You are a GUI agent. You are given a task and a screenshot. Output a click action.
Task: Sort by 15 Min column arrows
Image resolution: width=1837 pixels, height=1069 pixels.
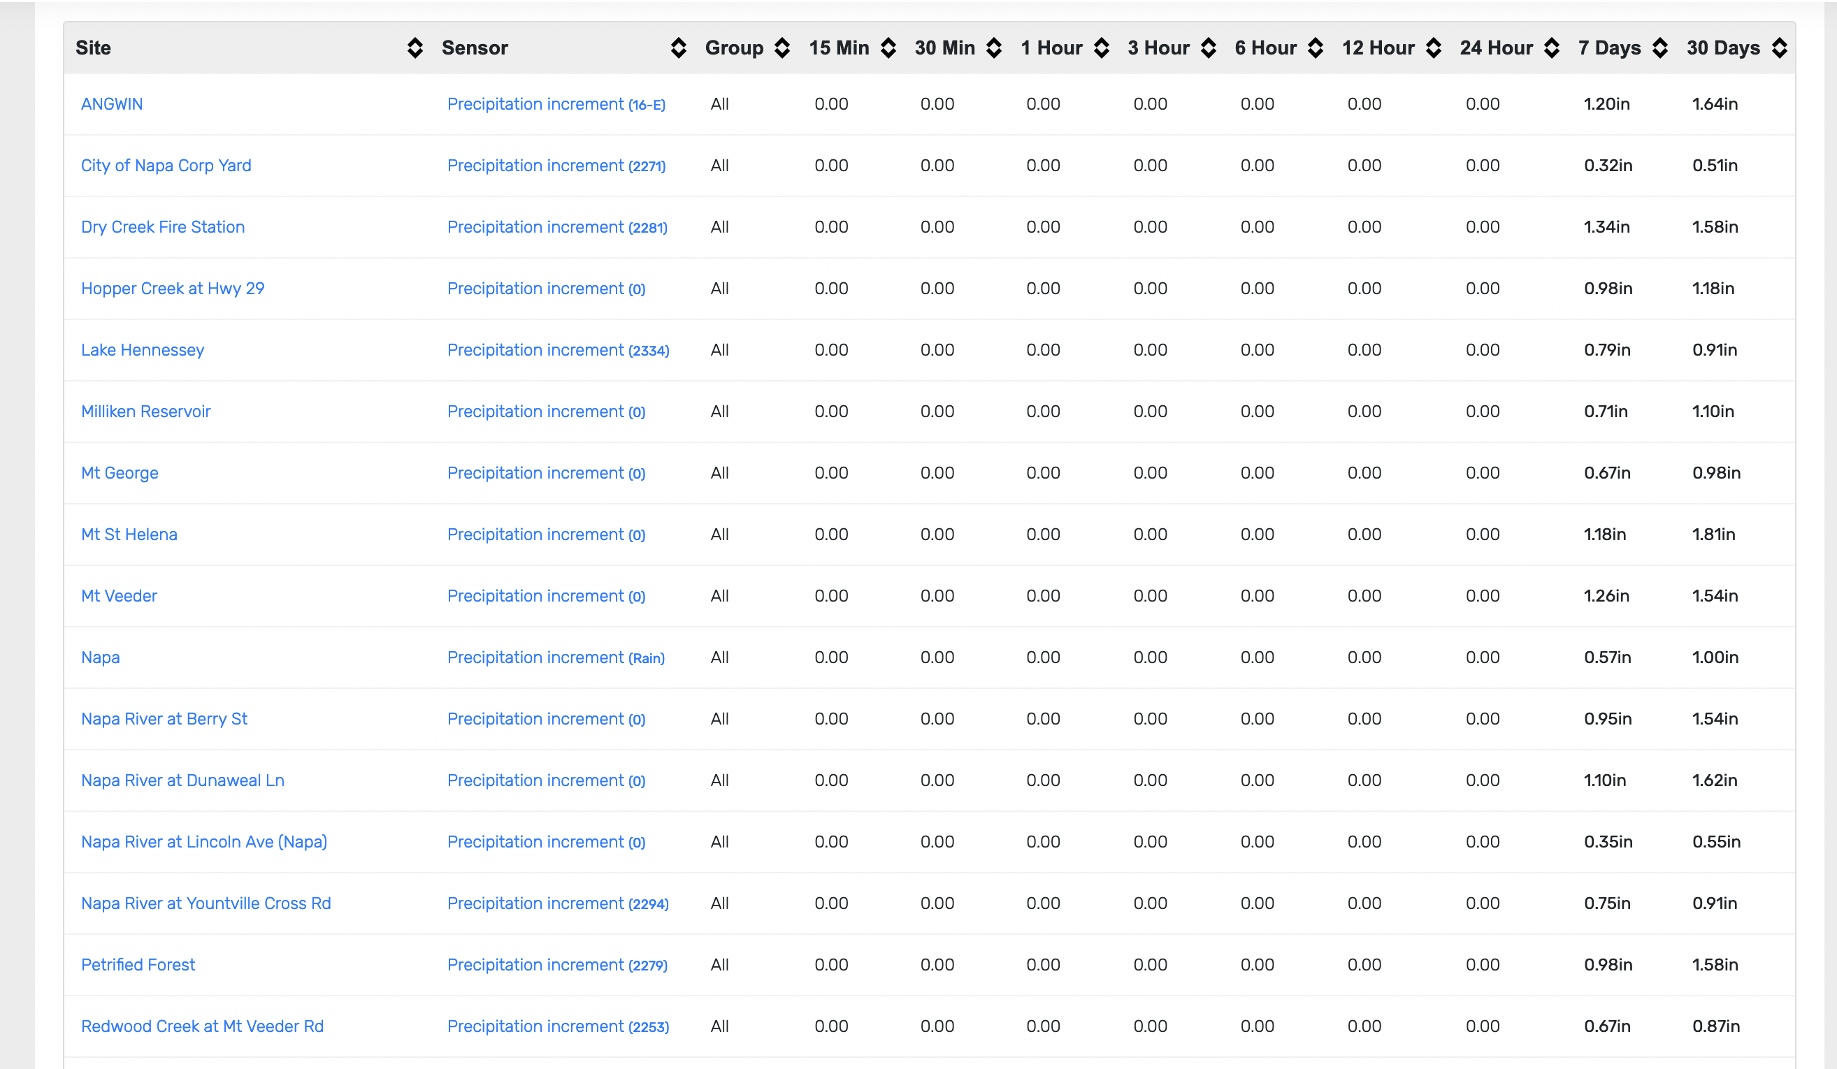pyautogui.click(x=888, y=48)
